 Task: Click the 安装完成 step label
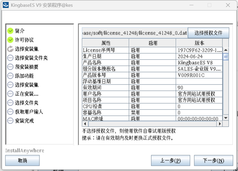[x=24, y=121]
